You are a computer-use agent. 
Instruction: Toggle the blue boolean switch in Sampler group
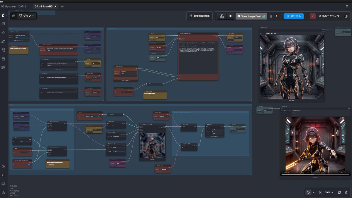pos(30,164)
